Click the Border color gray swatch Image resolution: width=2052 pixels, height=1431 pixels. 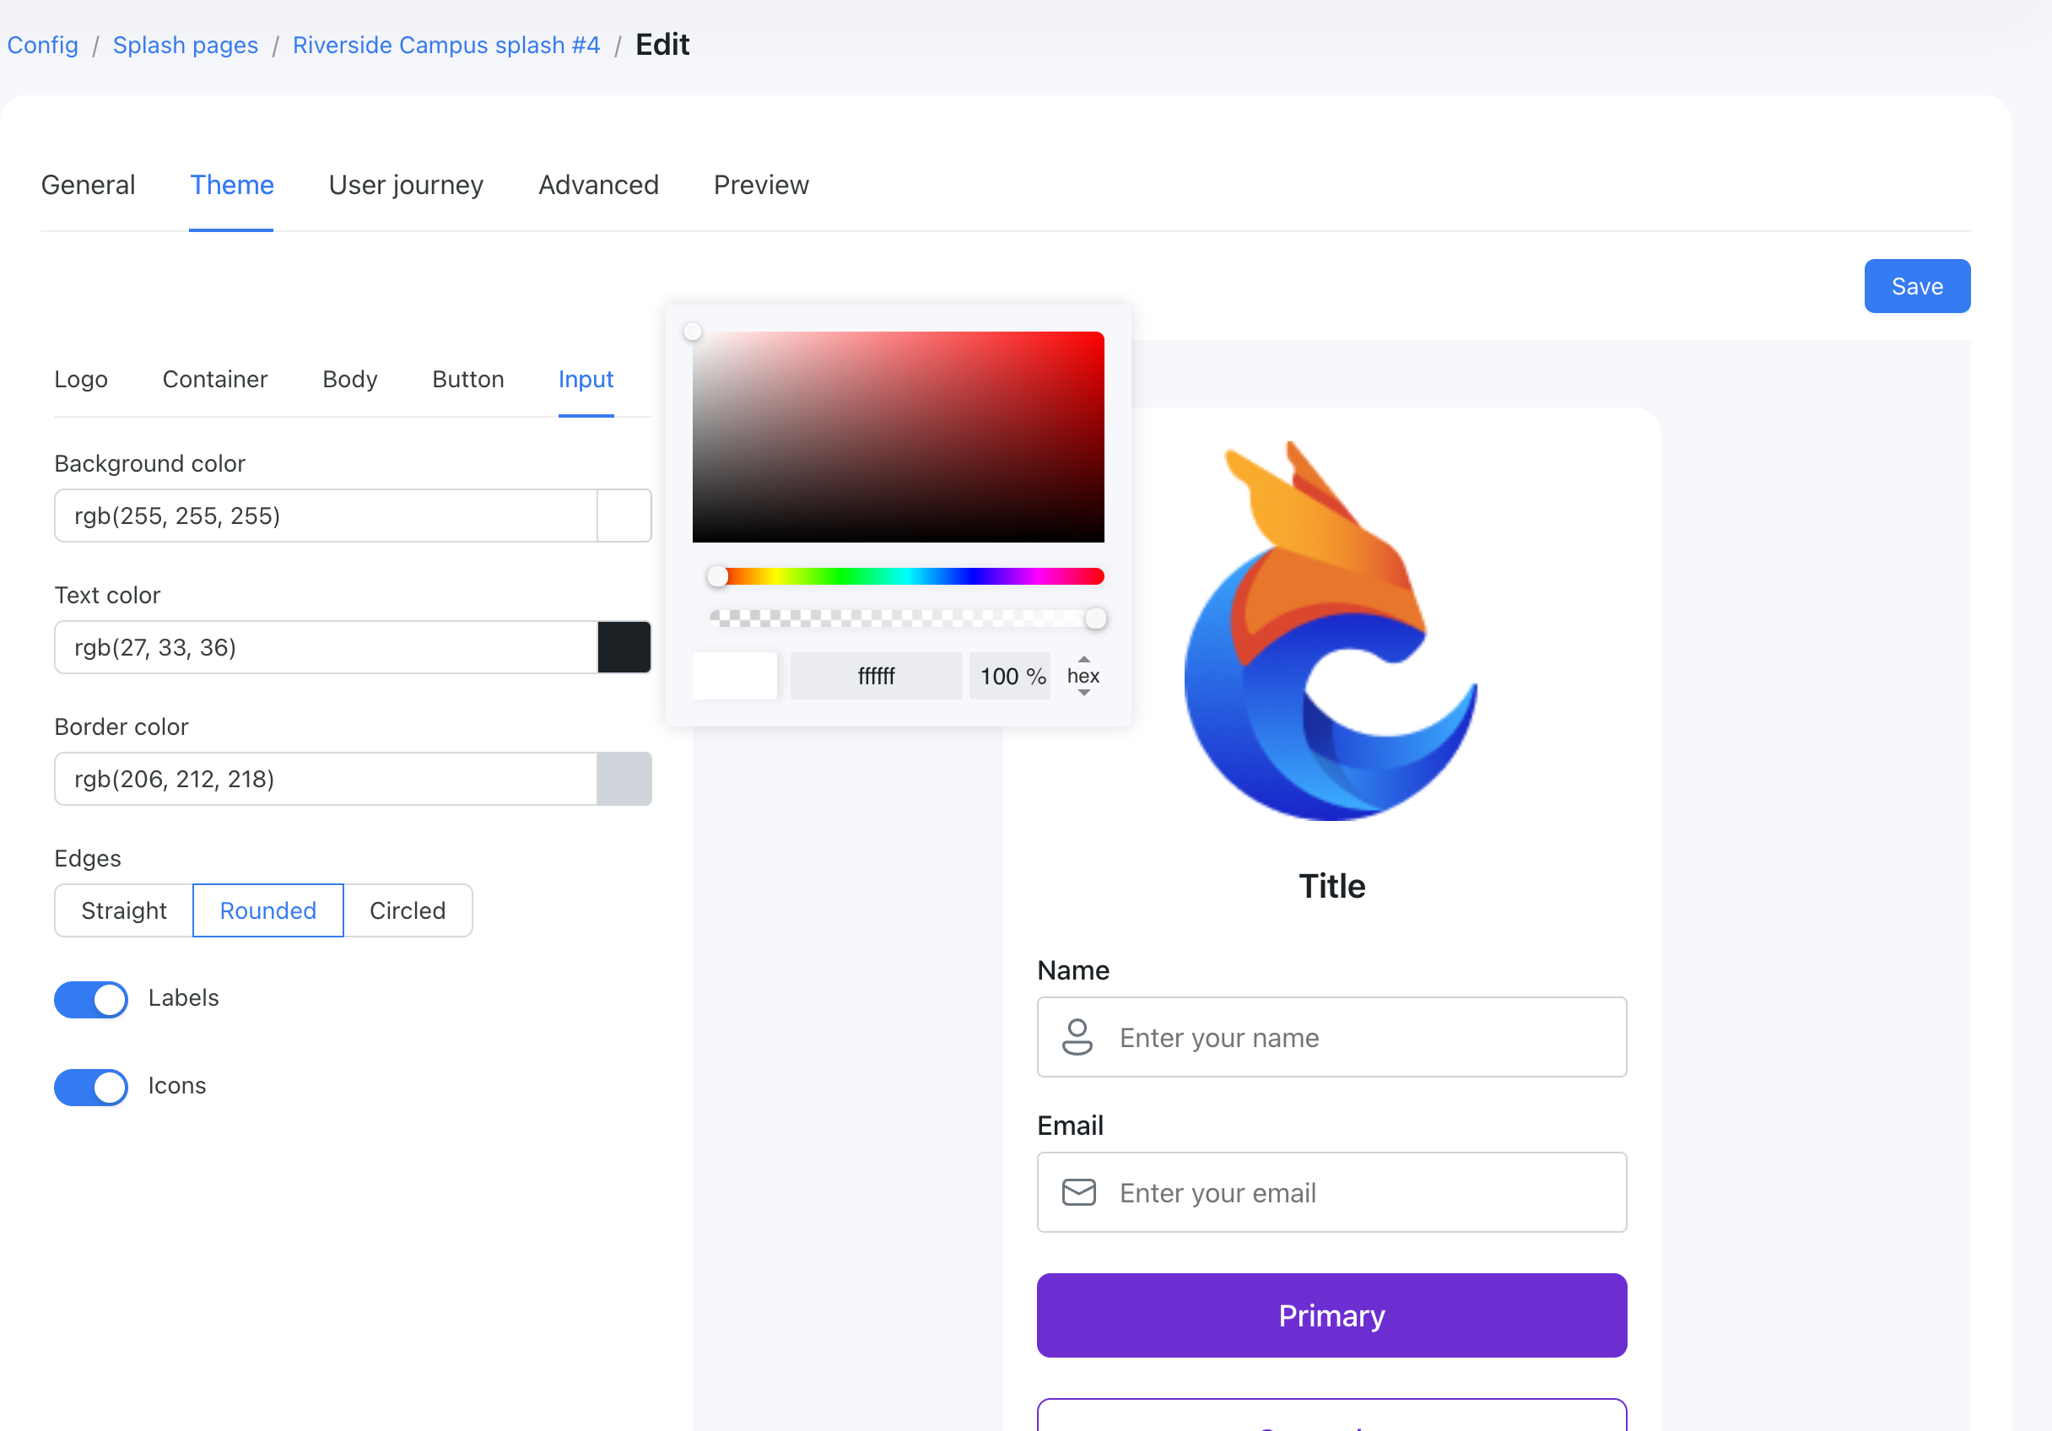[624, 779]
